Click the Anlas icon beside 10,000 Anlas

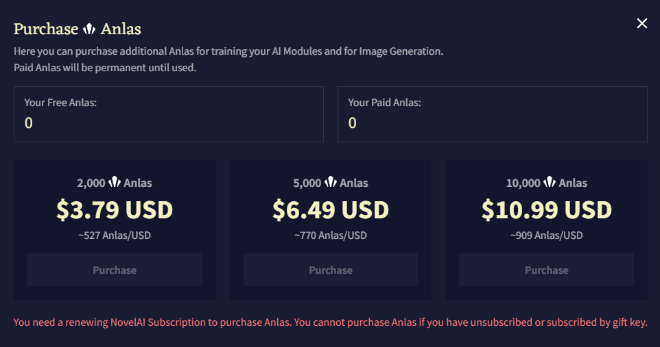pos(550,183)
